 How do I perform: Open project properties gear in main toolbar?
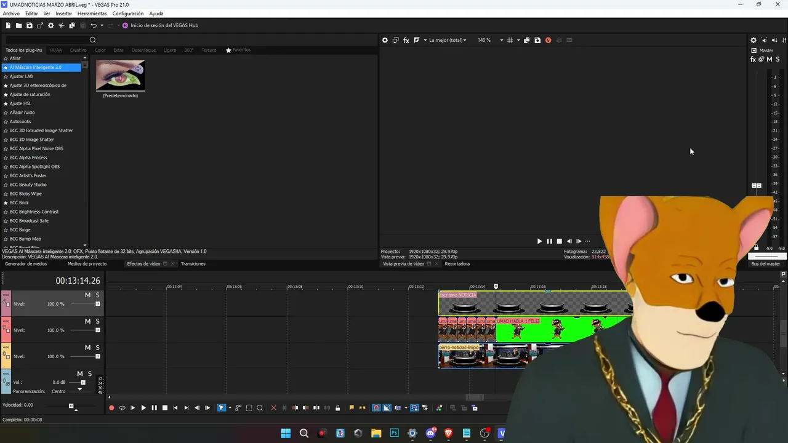coord(50,25)
